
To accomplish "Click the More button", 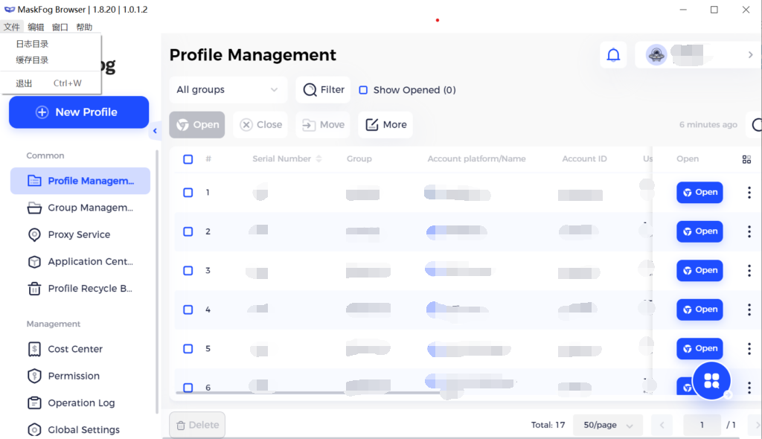I will tap(385, 125).
